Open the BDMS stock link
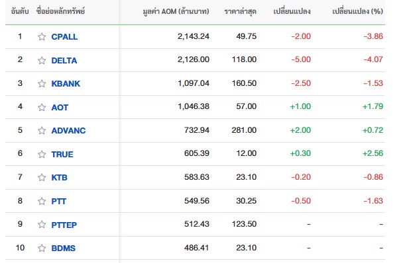This screenshot has width=399, height=263. [x=64, y=248]
